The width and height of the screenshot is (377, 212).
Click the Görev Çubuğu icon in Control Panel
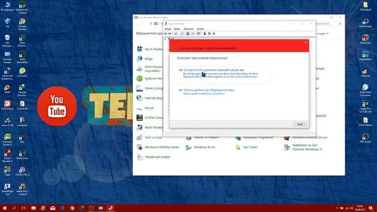coord(140,88)
